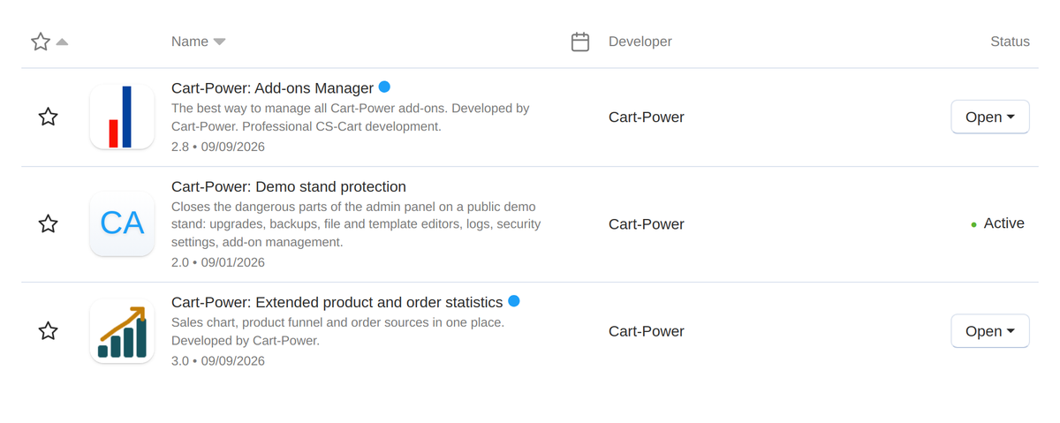Expand the Open dropdown for Extended statistics

point(990,331)
